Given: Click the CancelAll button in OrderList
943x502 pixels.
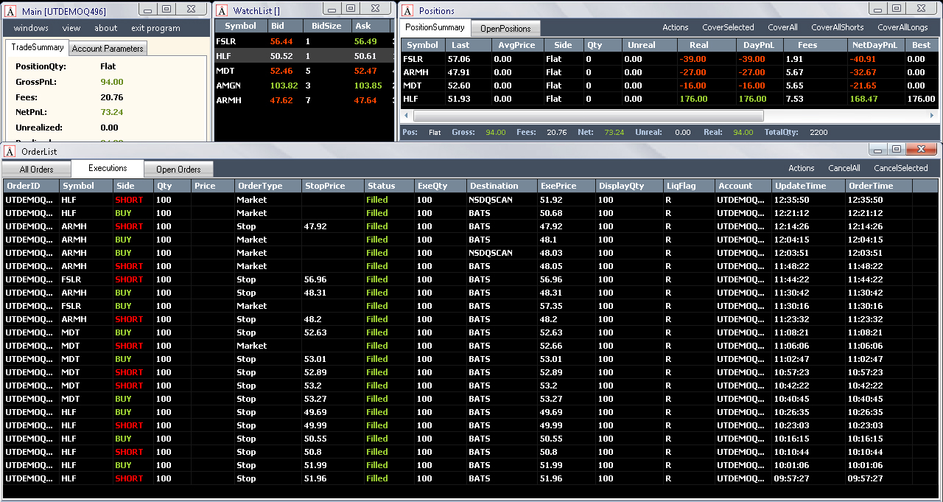Looking at the screenshot, I should [844, 168].
